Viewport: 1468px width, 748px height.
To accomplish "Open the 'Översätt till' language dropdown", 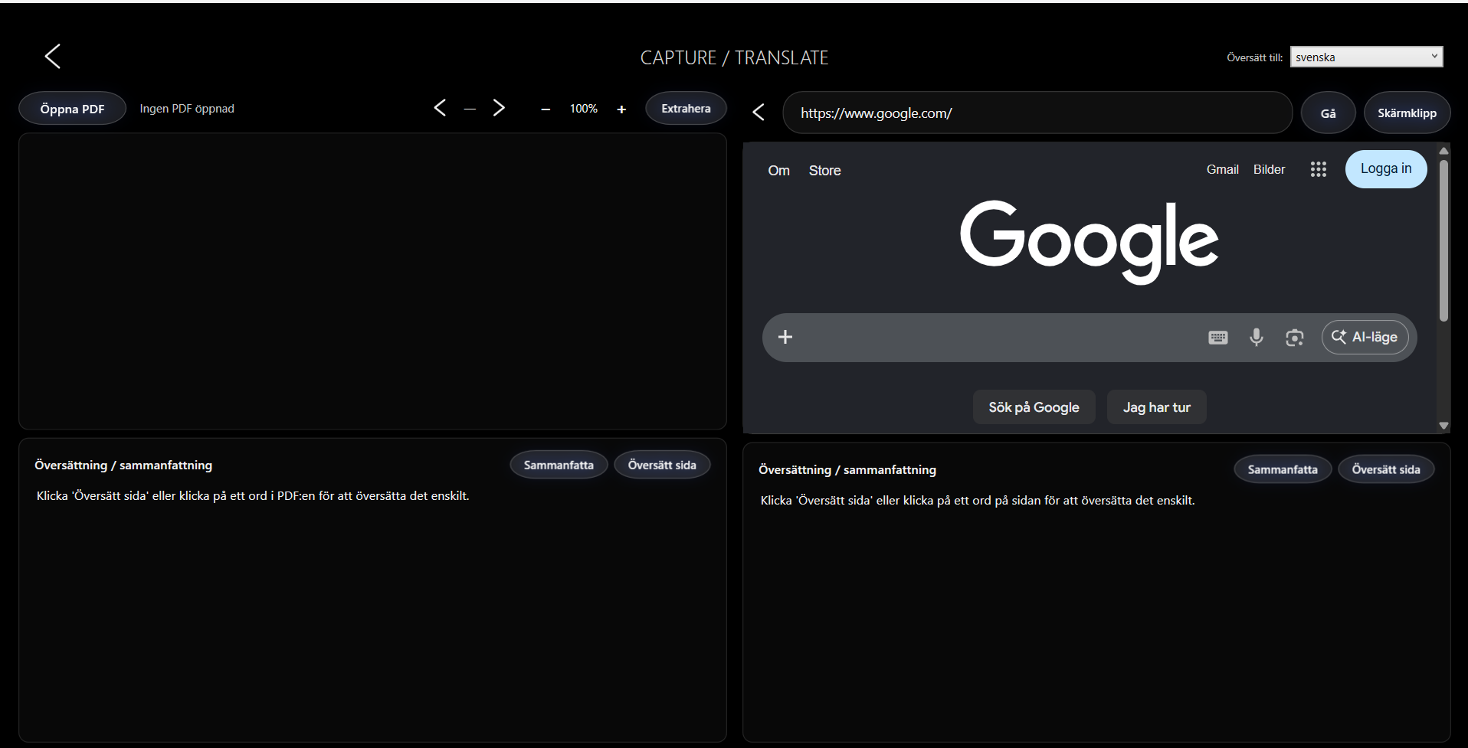I will point(1366,57).
